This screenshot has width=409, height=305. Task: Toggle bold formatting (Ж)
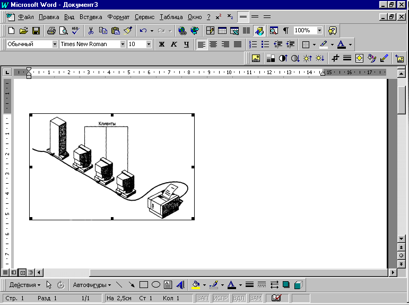[x=162, y=44]
